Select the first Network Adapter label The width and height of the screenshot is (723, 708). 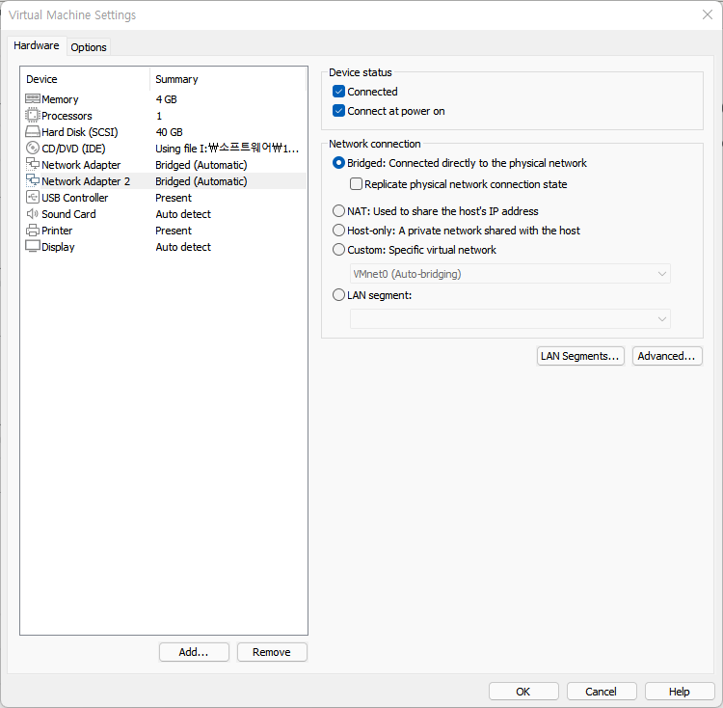(x=81, y=165)
